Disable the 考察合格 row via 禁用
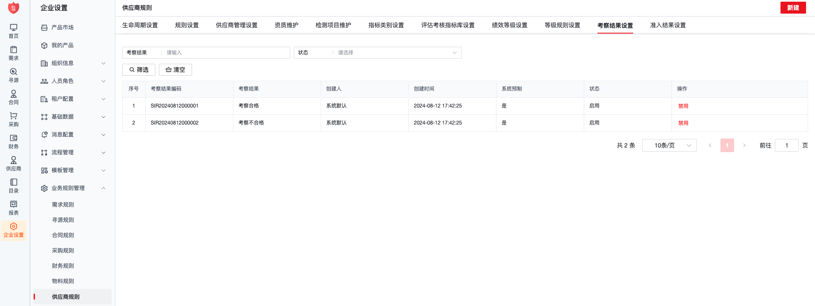The image size is (815, 306). pyautogui.click(x=683, y=106)
